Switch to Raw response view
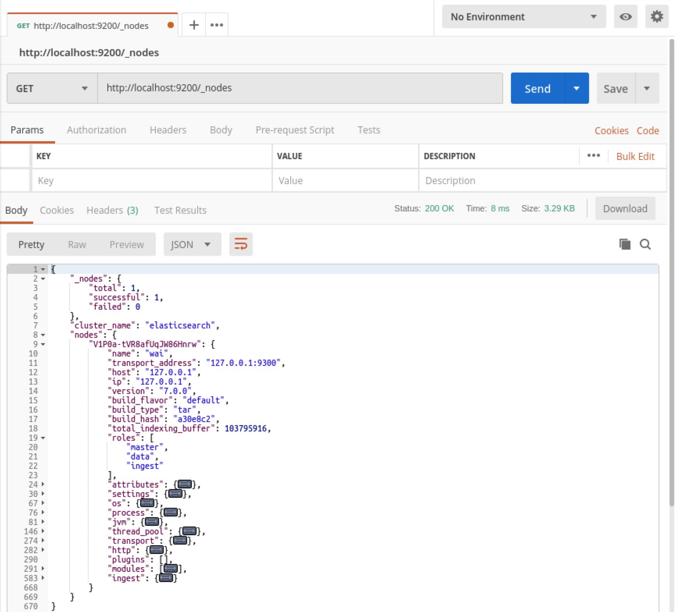 [77, 245]
